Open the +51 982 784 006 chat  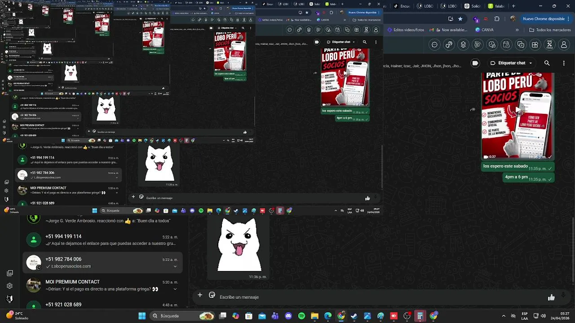102,262
